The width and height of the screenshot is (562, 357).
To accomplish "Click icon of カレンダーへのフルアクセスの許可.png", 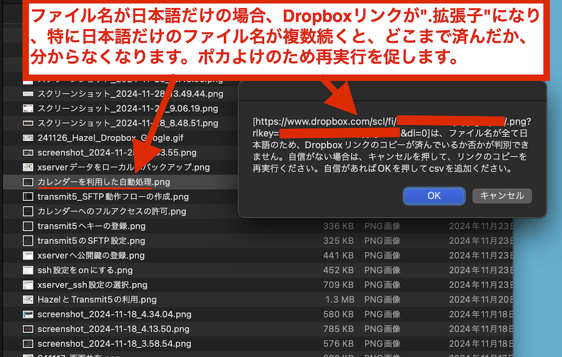I will 28,211.
